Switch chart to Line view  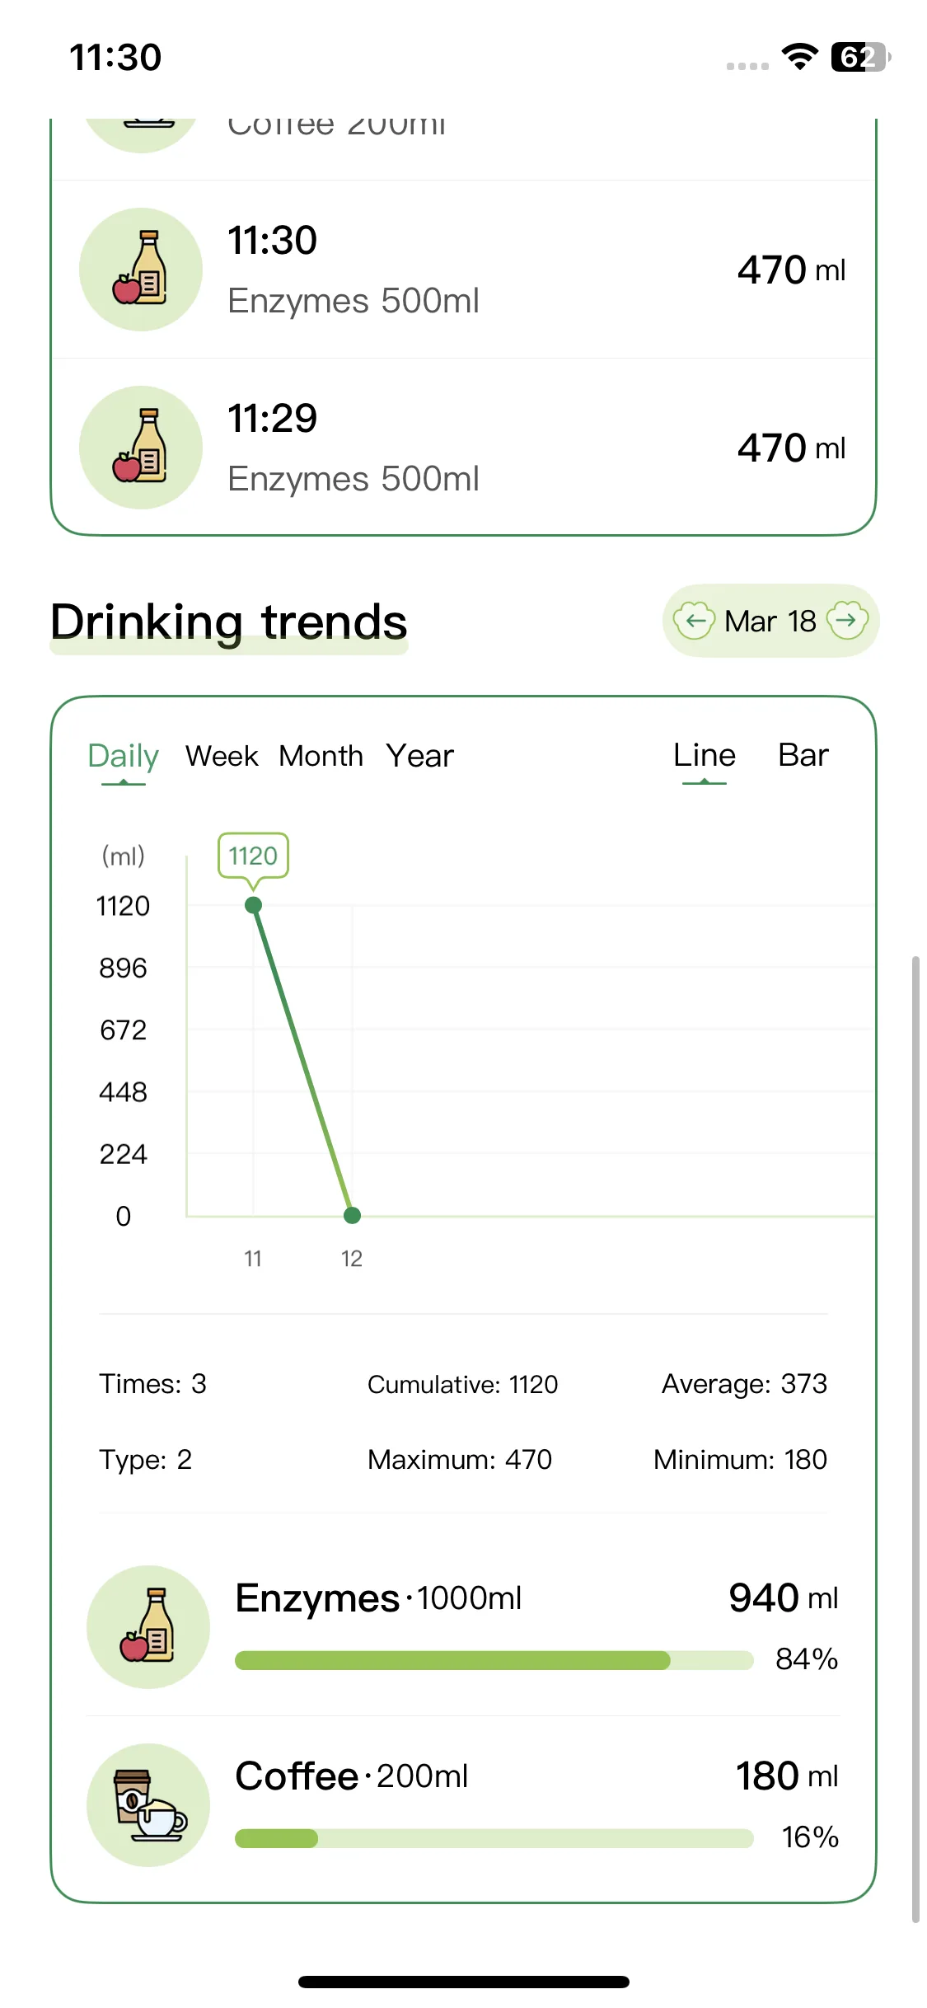[x=704, y=755]
